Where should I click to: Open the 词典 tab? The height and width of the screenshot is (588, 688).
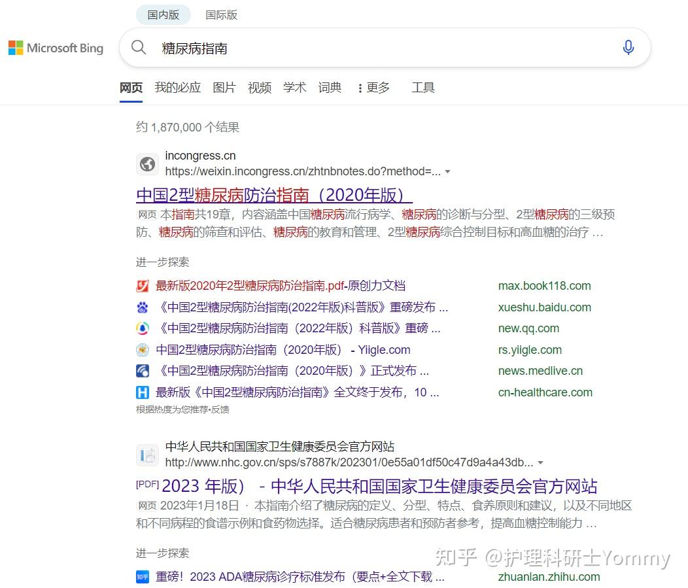[330, 88]
